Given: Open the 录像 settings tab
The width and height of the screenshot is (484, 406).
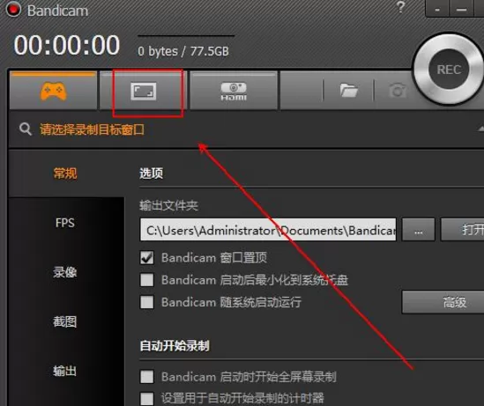Looking at the screenshot, I should tap(65, 272).
